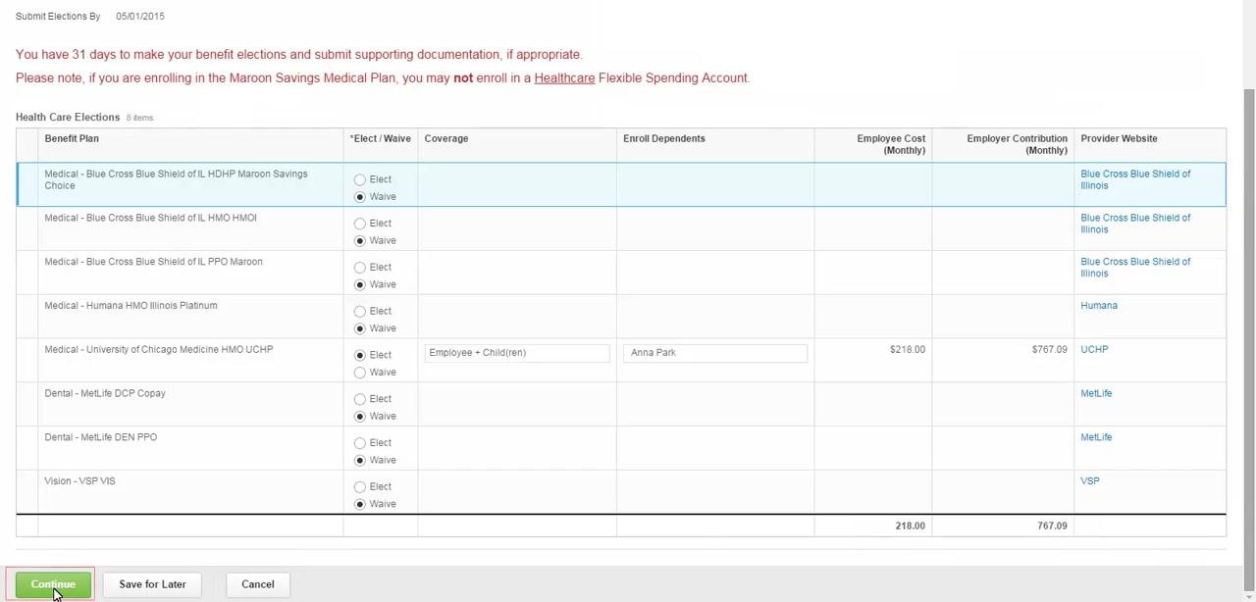The width and height of the screenshot is (1256, 602).
Task: Waive the Dental MetLife DCP Copay plan
Action: pyautogui.click(x=360, y=417)
